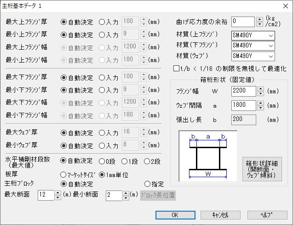This screenshot has height=225, width=293.
Task: Close the 主桁基本データ 1 dialog
Action: tap(286, 6)
